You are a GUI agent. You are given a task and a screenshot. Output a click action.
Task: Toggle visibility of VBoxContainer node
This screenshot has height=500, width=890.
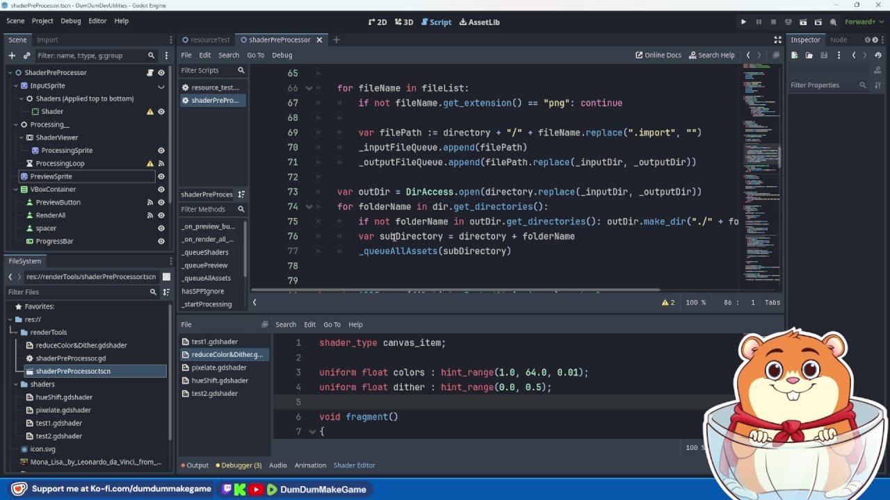(161, 190)
